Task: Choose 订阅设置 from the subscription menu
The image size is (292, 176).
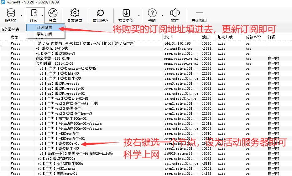Action: [x=44, y=28]
